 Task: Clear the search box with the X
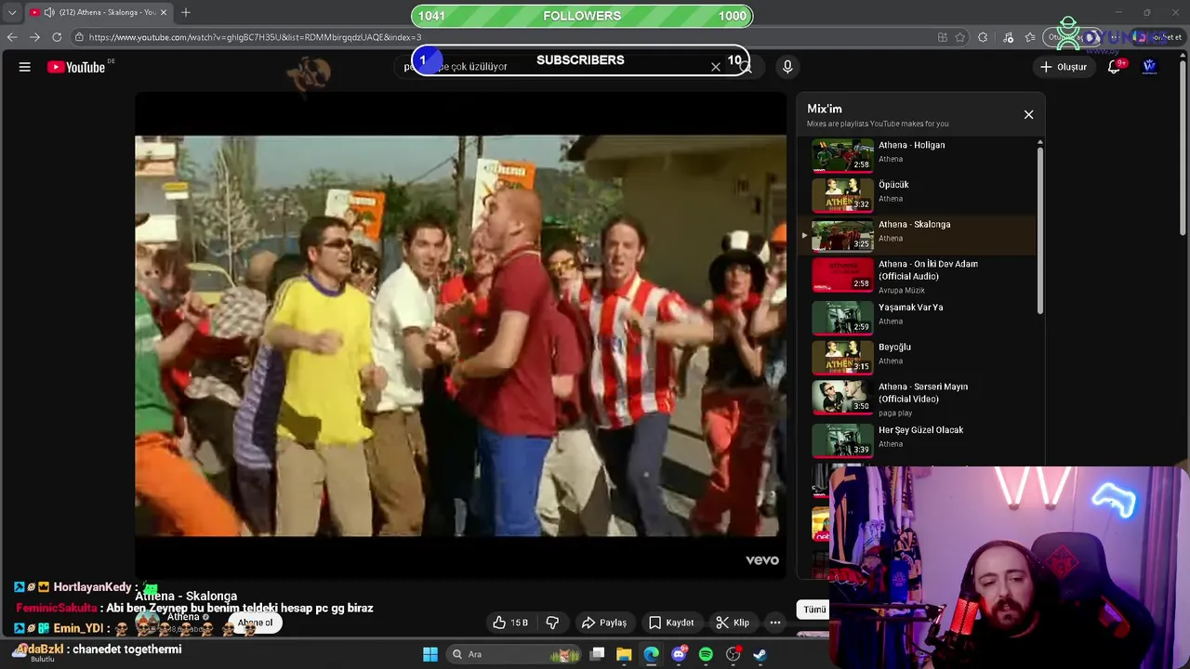point(716,67)
